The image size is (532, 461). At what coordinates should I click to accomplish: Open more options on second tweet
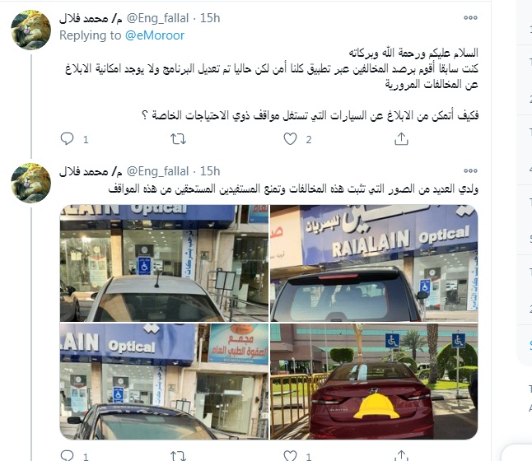coord(470,170)
